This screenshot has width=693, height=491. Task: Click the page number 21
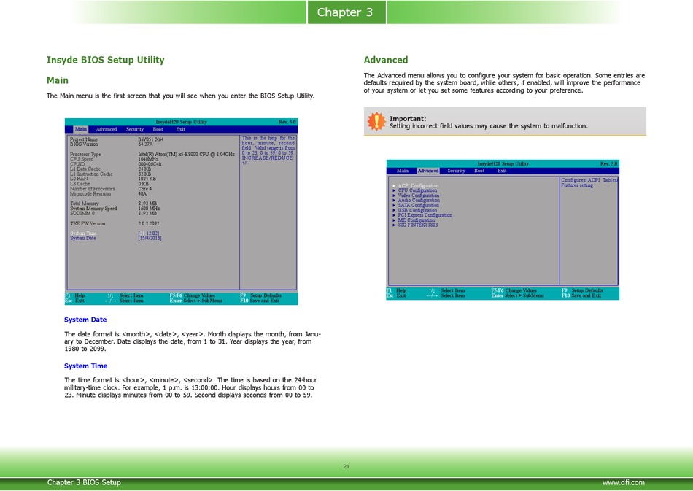point(346,466)
